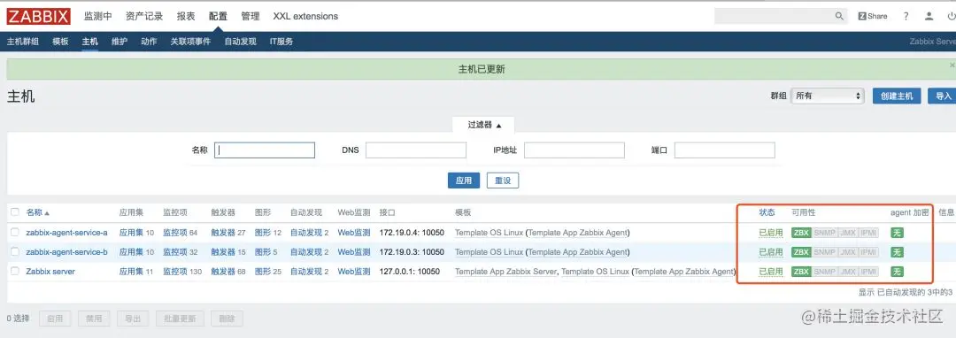Viewport: 956px width, 338px height.
Task: Open host zabbix-agent-service-a
Action: click(66, 233)
